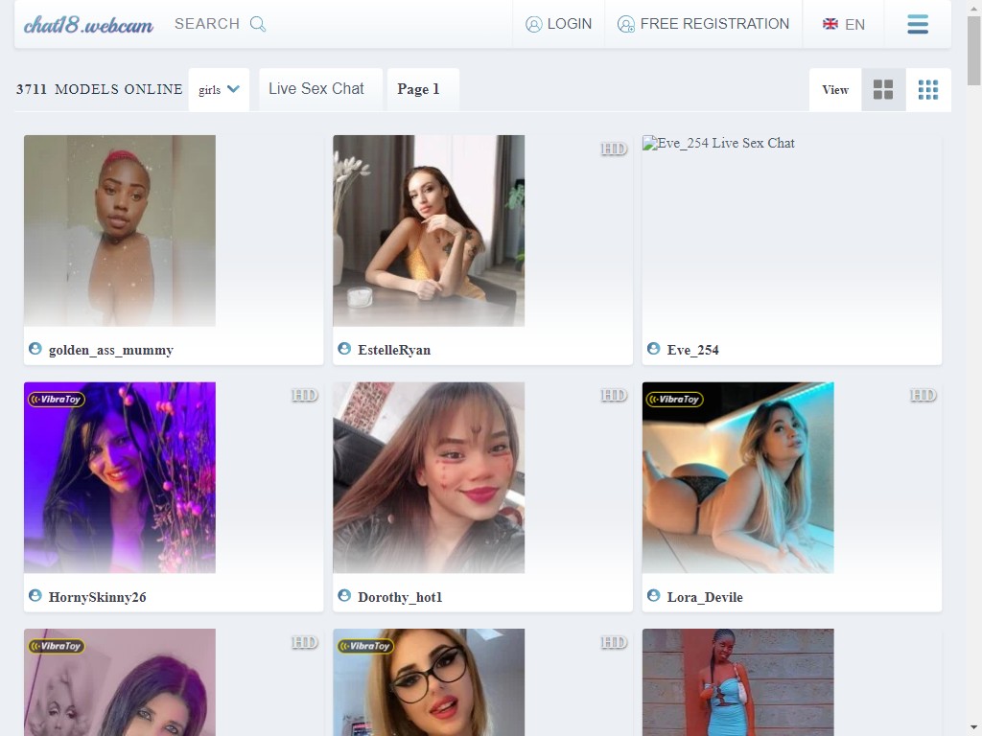Image resolution: width=982 pixels, height=736 pixels.
Task: Select the Live Sex Chat tab
Action: 316,89
